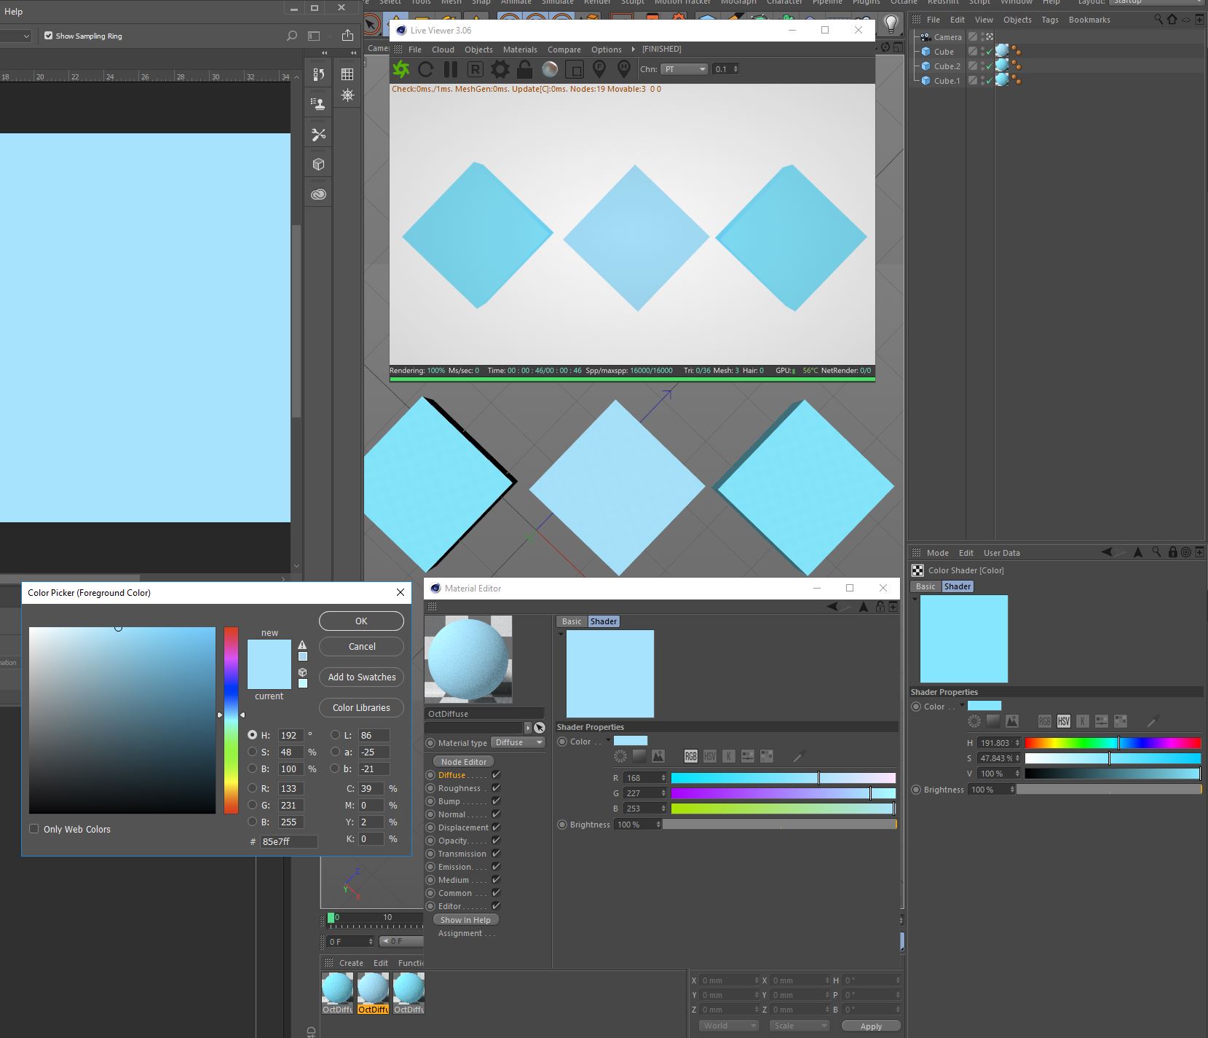This screenshot has width=1208, height=1038.
Task: Open the Live Viewer Compare menu
Action: (x=564, y=50)
